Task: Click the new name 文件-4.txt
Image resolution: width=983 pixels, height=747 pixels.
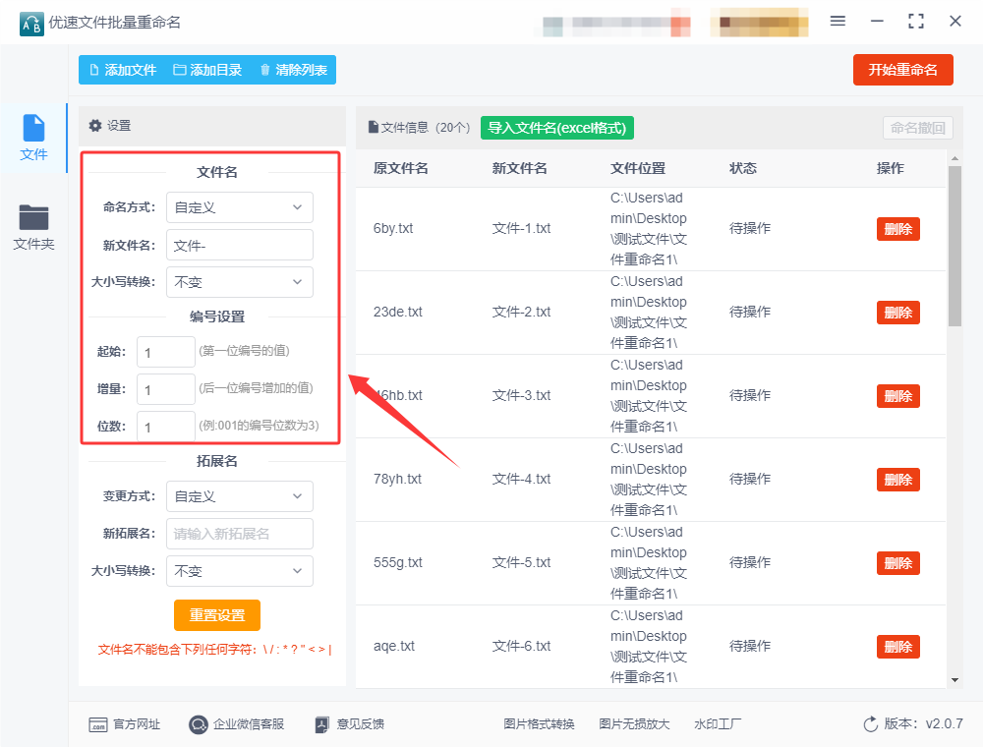Action: [x=521, y=479]
